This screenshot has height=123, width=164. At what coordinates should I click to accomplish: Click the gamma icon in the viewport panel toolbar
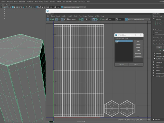(x=55, y=7)
